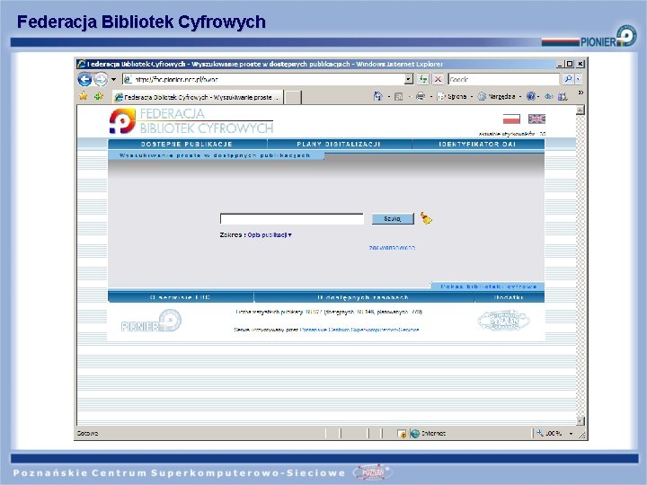Open the Dodatki footer menu
This screenshot has height=485, width=647.
510,297
